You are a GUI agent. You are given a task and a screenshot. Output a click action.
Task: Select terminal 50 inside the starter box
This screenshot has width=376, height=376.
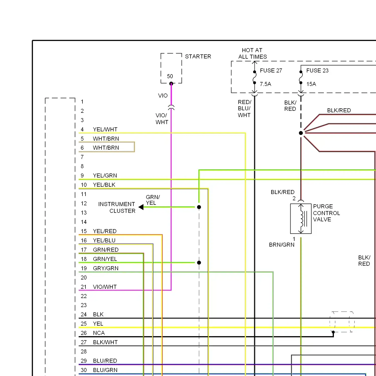pos(170,76)
